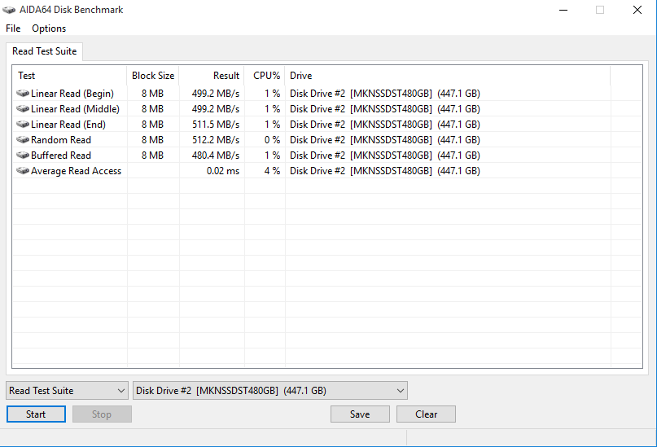Sort by the Result column header

click(x=212, y=76)
